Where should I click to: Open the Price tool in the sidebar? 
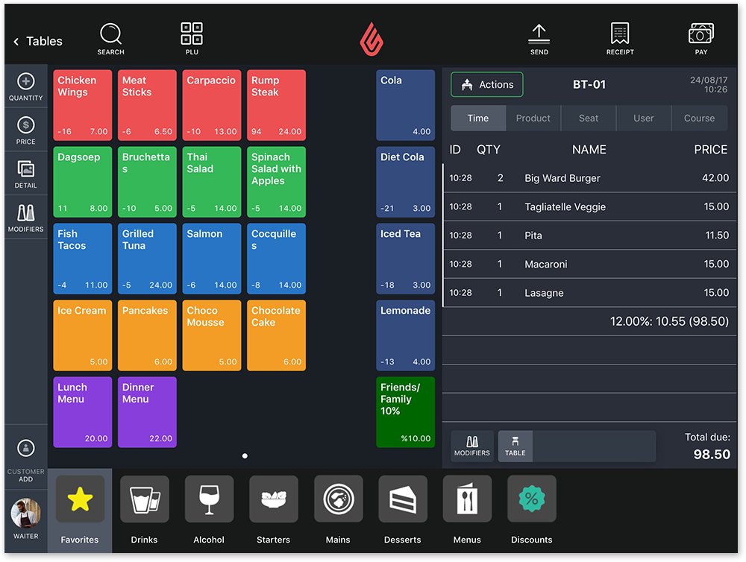coord(25,130)
